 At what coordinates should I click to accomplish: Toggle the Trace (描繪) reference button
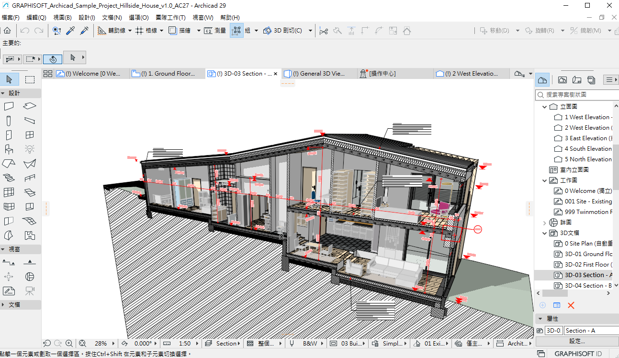(180, 31)
